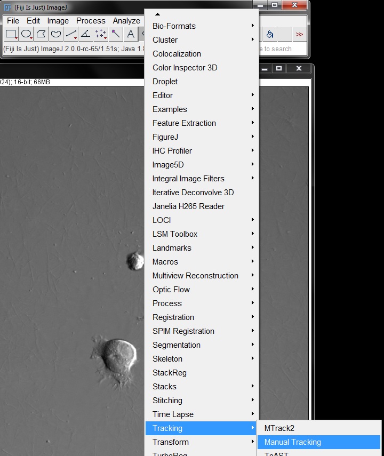This screenshot has height=456, width=384.
Task: Open the Process menu in menu bar
Action: (91, 21)
